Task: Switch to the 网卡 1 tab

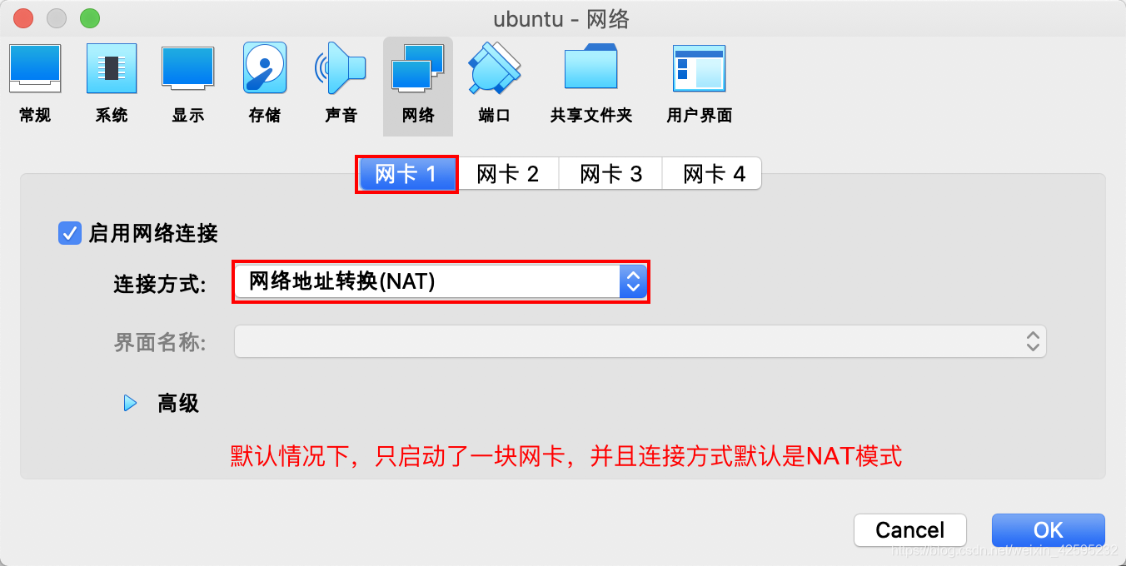Action: [x=406, y=174]
